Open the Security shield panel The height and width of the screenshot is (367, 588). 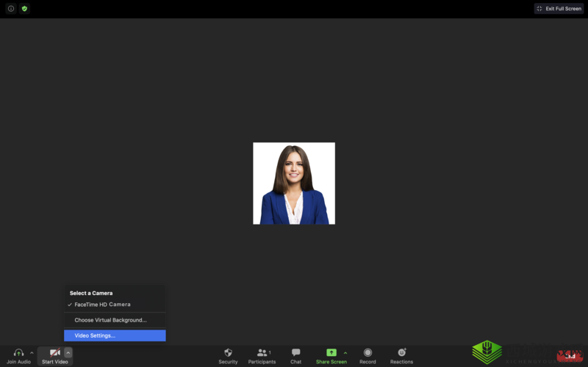pos(228,353)
